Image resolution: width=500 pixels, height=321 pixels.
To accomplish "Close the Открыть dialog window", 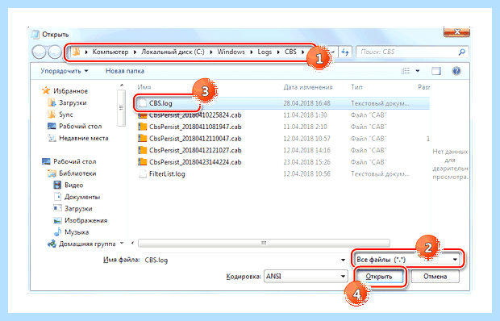I will click(x=456, y=31).
